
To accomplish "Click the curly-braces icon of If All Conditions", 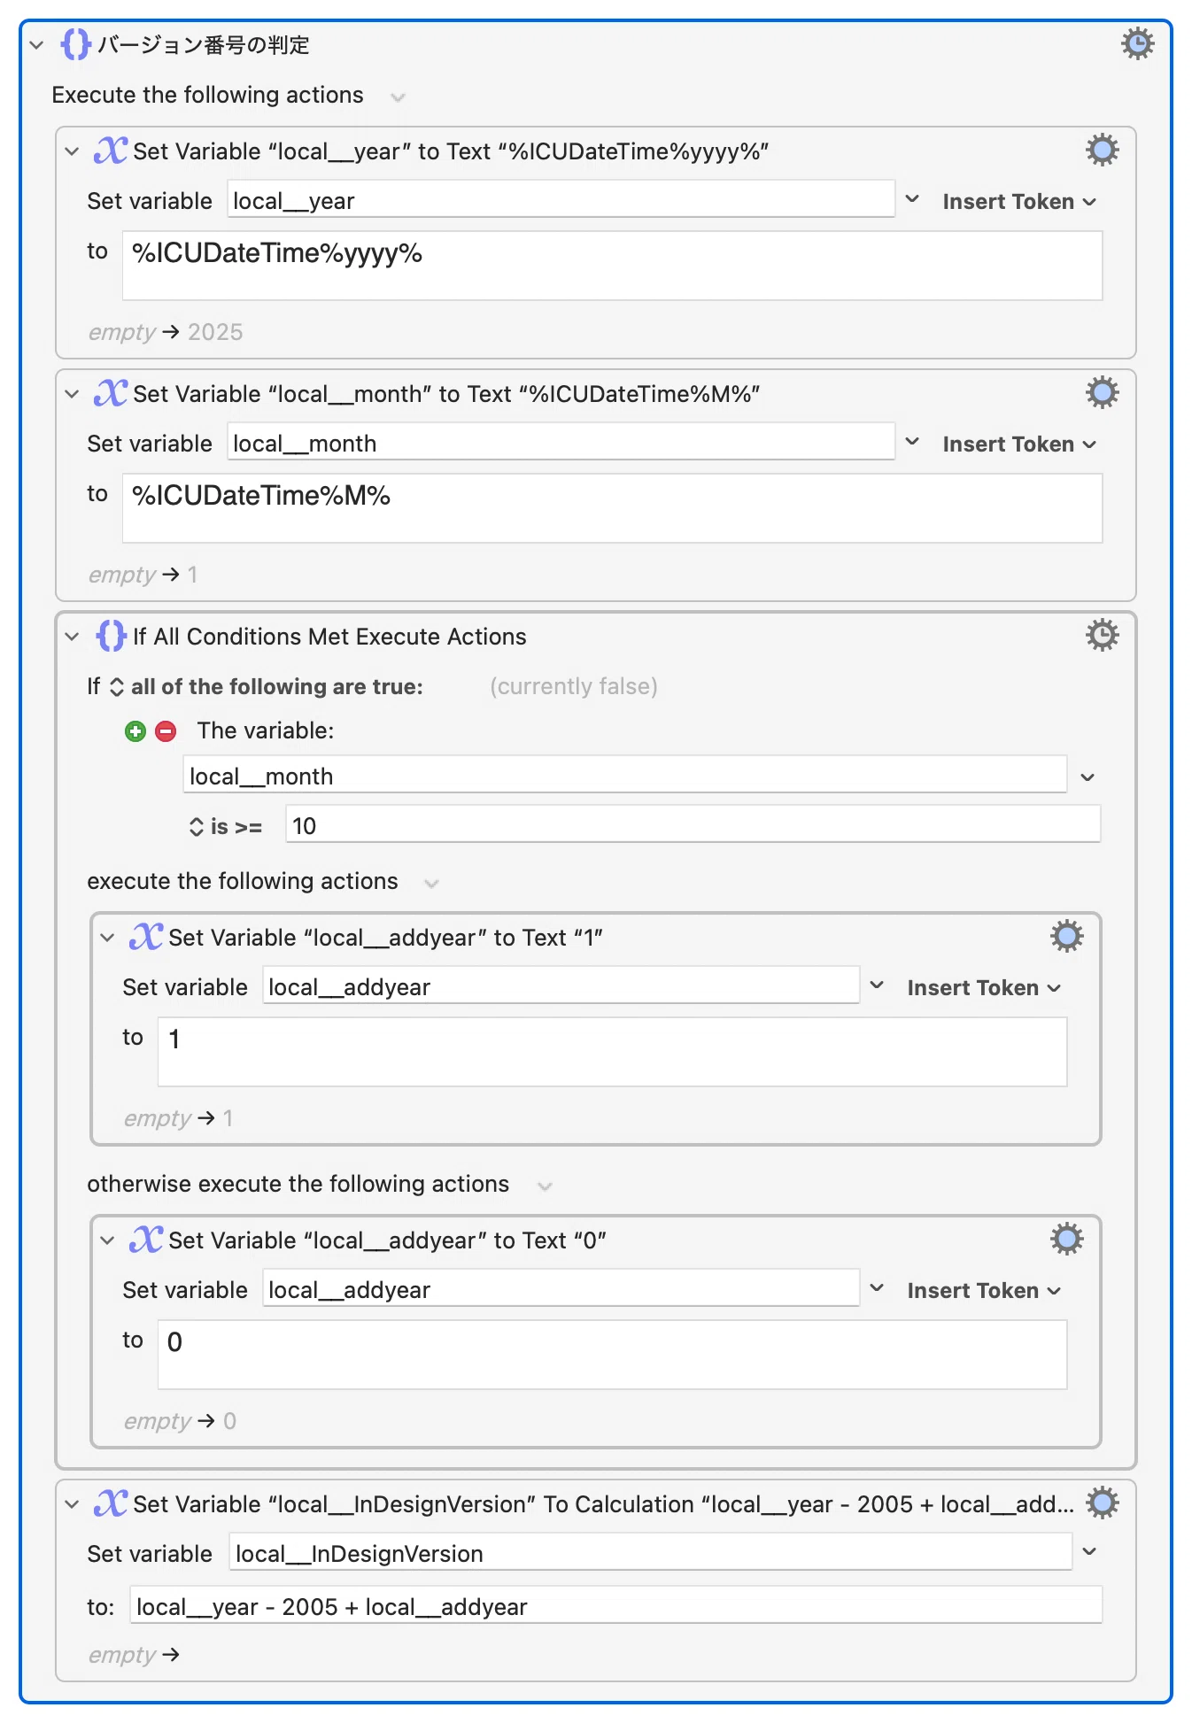I will pyautogui.click(x=111, y=636).
